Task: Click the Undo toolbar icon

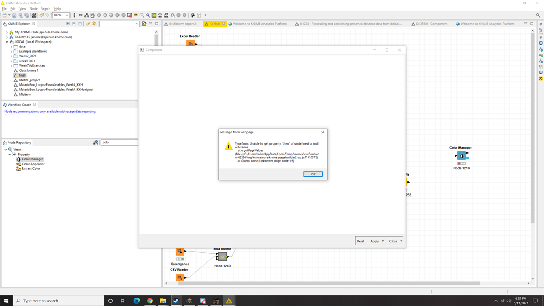Action: tap(41, 14)
